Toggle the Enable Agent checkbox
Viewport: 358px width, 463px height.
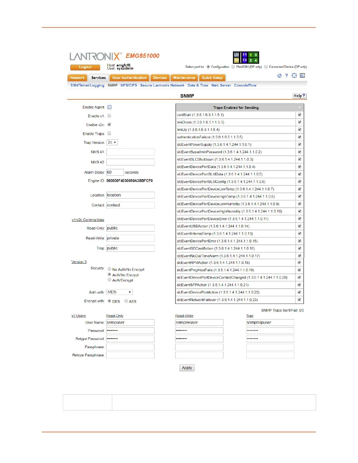[109, 107]
